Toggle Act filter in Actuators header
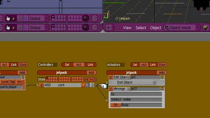The image size is (210, 118). point(144,65)
